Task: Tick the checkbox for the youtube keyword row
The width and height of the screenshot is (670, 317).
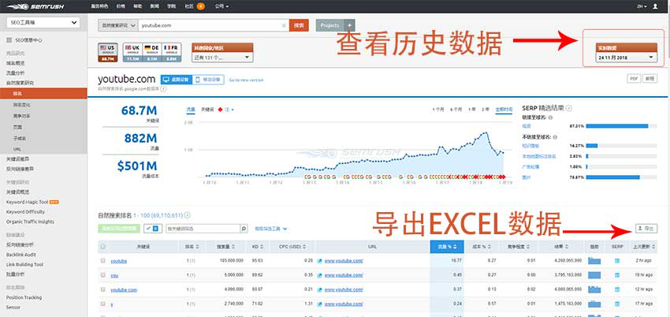Action: [x=102, y=260]
